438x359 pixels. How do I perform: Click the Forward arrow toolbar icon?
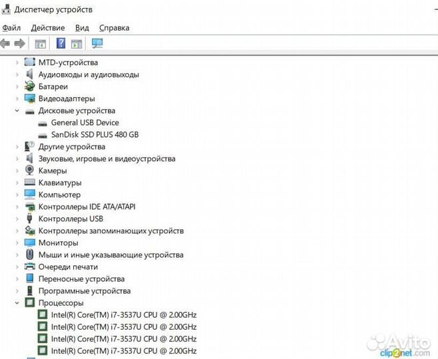pyautogui.click(x=19, y=43)
